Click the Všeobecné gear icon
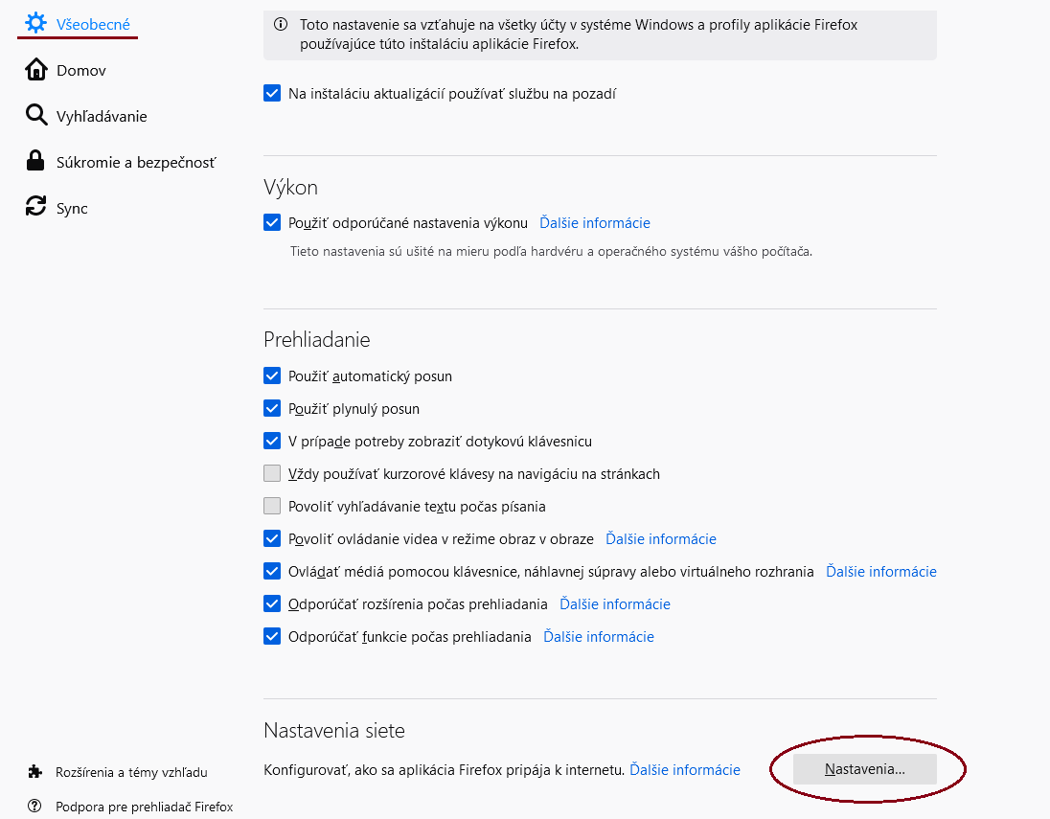 (x=35, y=23)
